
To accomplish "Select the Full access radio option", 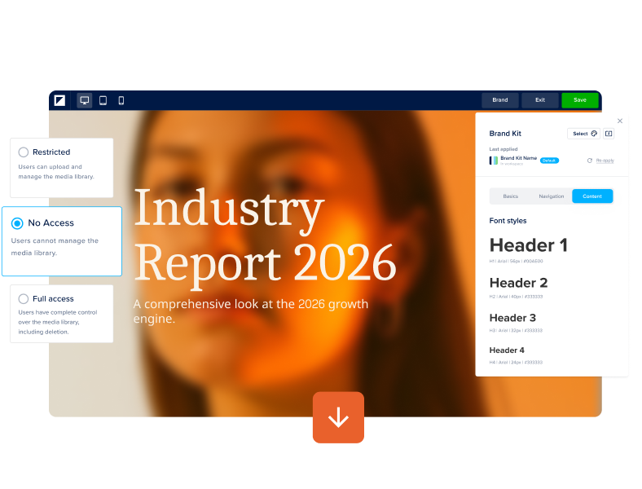I will tap(24, 299).
